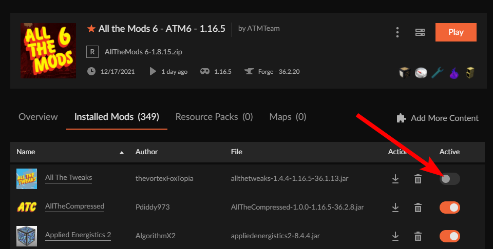Click the orange Play button

point(456,32)
